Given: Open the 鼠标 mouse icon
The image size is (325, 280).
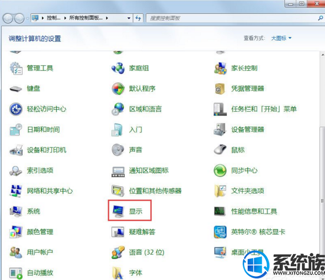Looking at the screenshot, I should coord(220,150).
